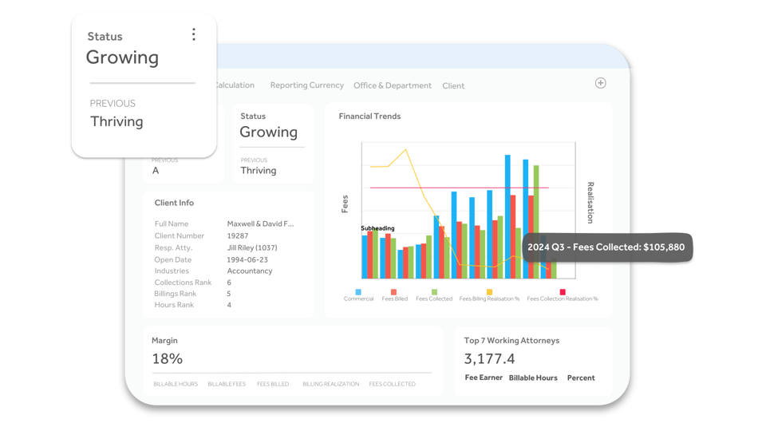Click the Realisation axis label

[590, 203]
